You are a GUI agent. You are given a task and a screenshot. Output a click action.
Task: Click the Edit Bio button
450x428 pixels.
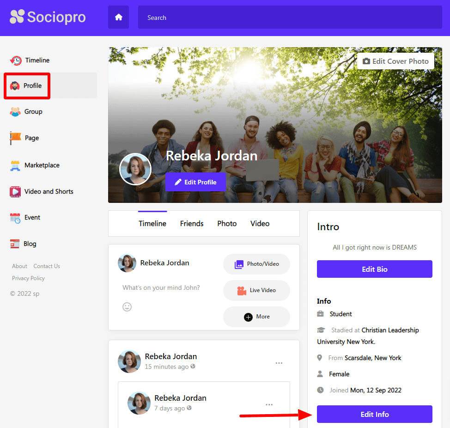point(374,269)
